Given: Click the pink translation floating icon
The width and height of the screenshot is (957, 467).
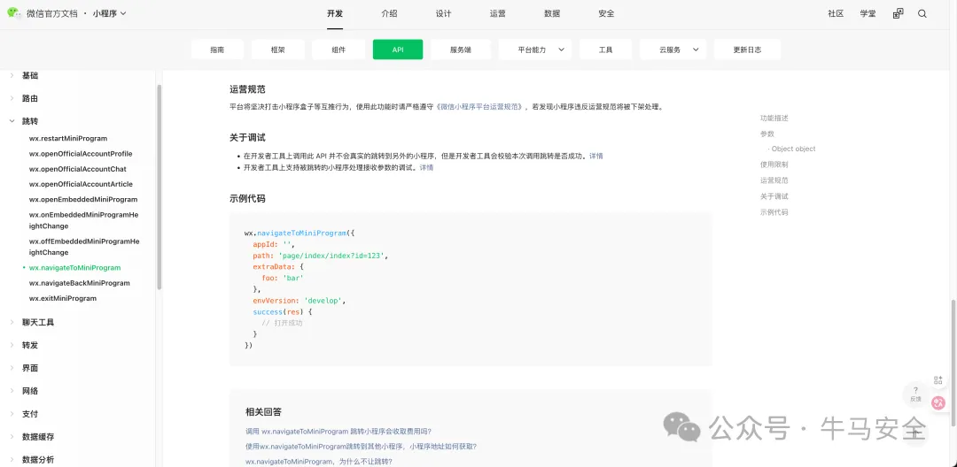Looking at the screenshot, I should (939, 402).
